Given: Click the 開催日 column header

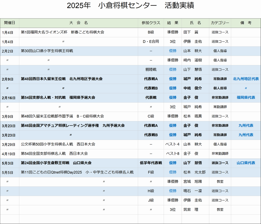Looking at the screenshot, I should click(10, 23).
